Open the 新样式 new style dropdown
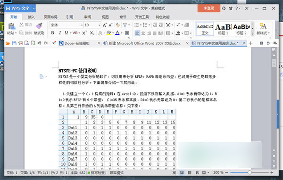Viewport: 283px width, 180px height. (x=263, y=33)
